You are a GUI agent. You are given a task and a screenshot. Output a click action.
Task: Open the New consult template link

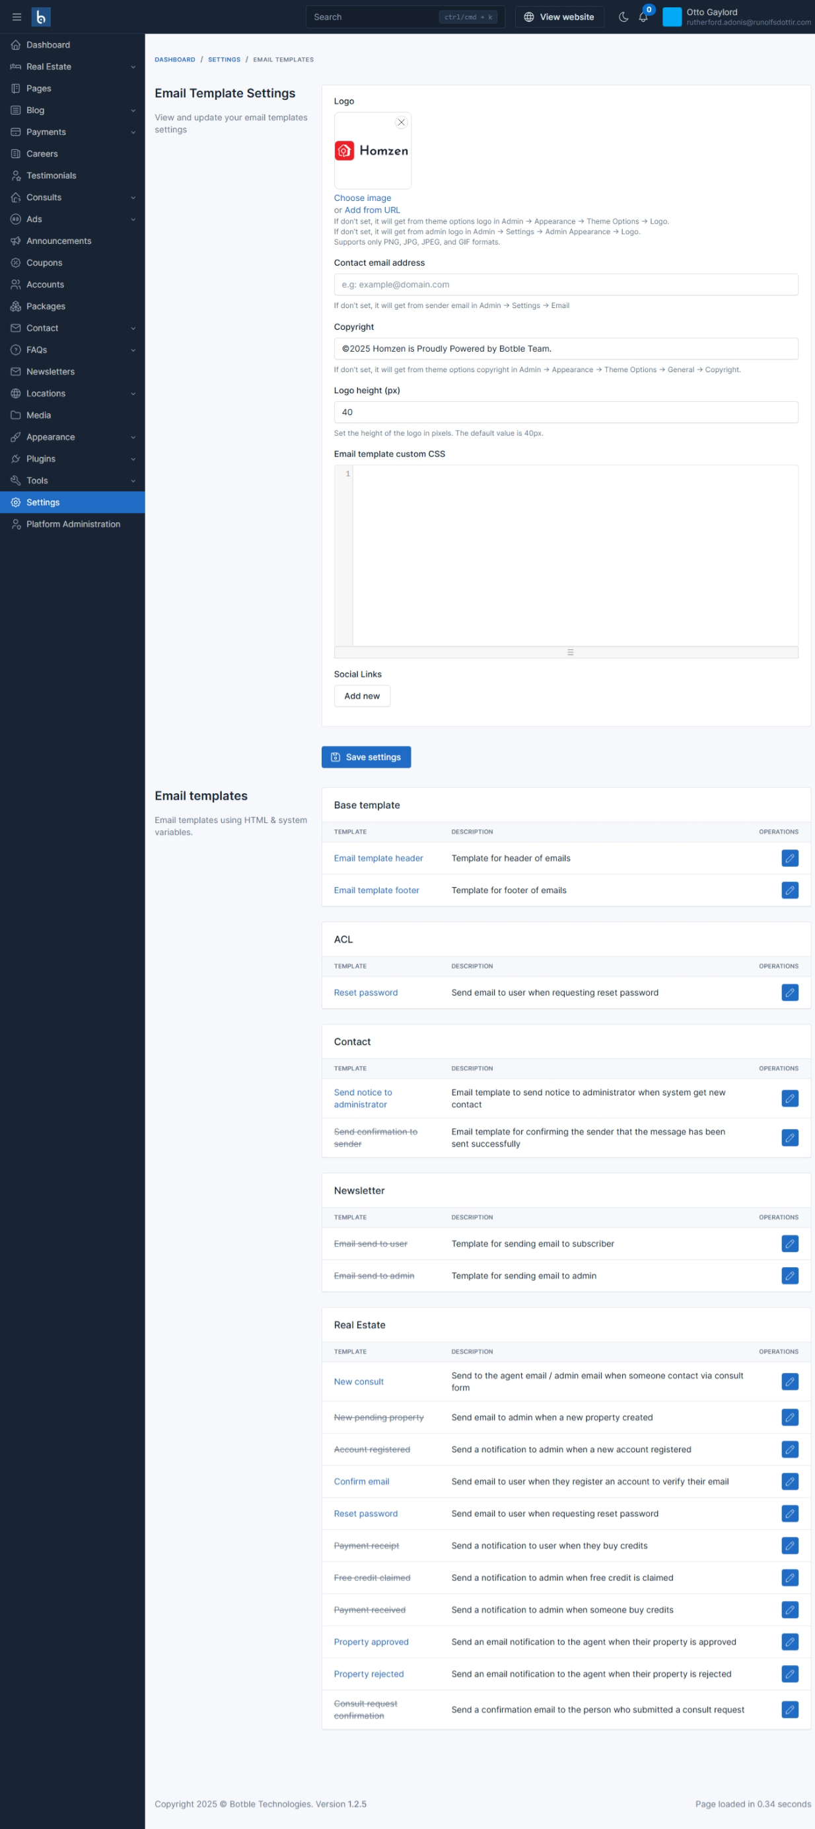(358, 1381)
